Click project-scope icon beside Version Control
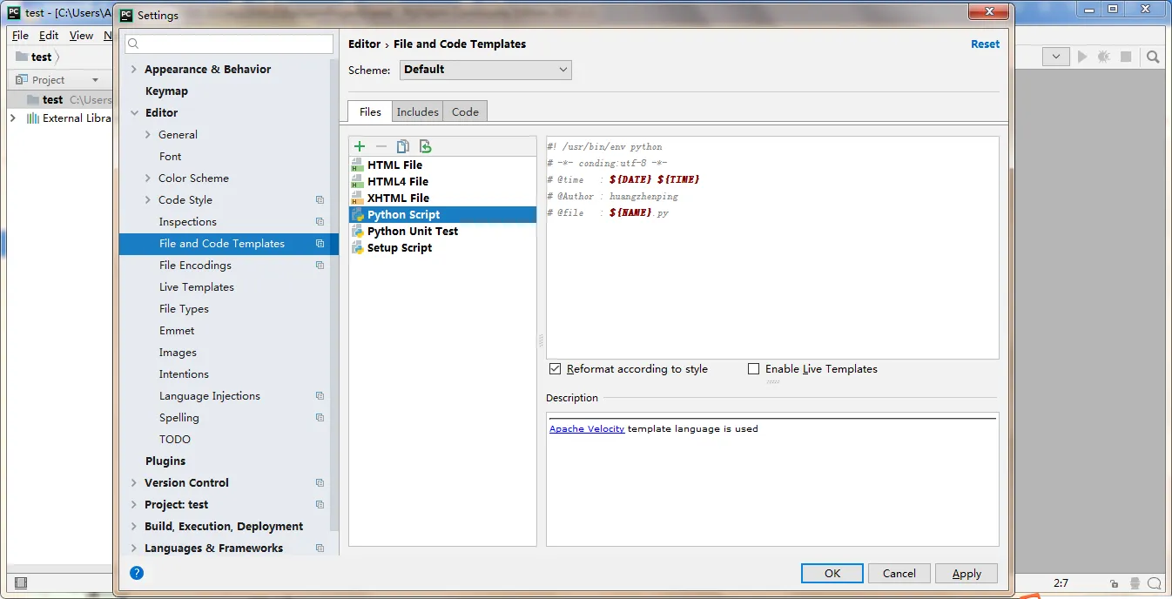 tap(320, 483)
